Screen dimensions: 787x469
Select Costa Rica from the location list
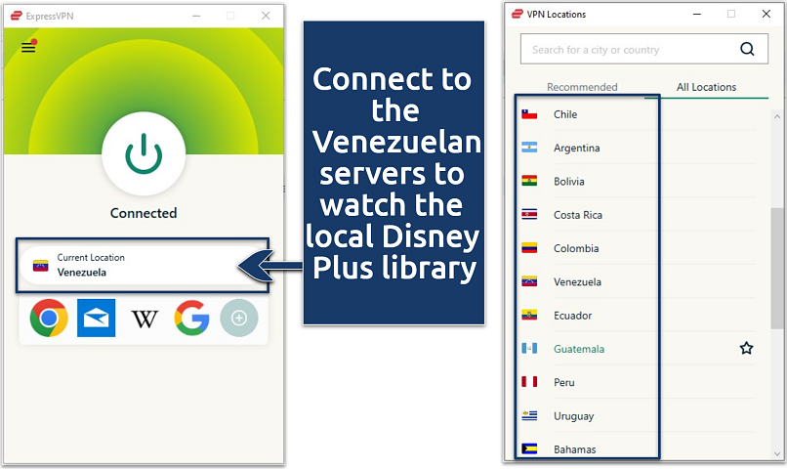click(638, 215)
